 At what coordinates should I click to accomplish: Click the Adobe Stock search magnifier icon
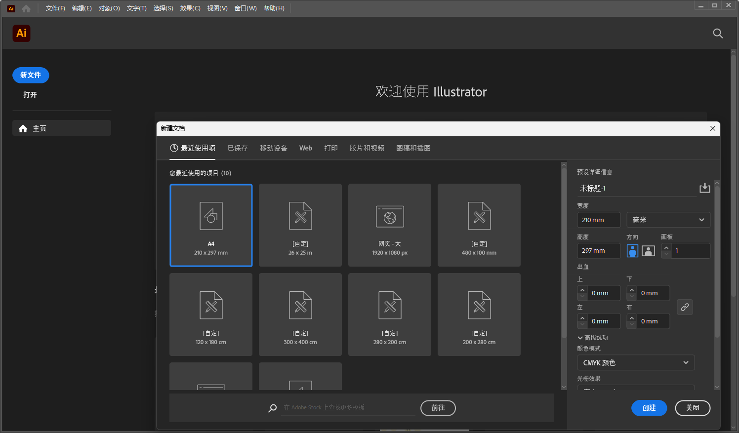point(272,408)
